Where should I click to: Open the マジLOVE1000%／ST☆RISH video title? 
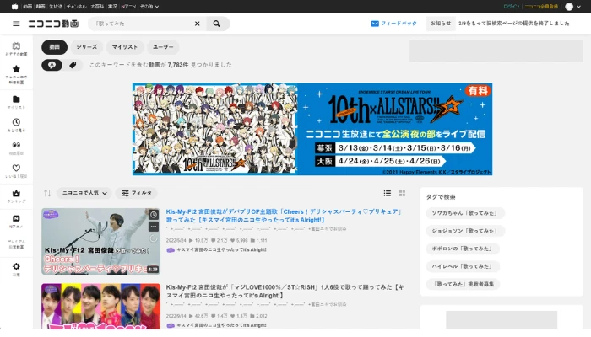coord(285,292)
